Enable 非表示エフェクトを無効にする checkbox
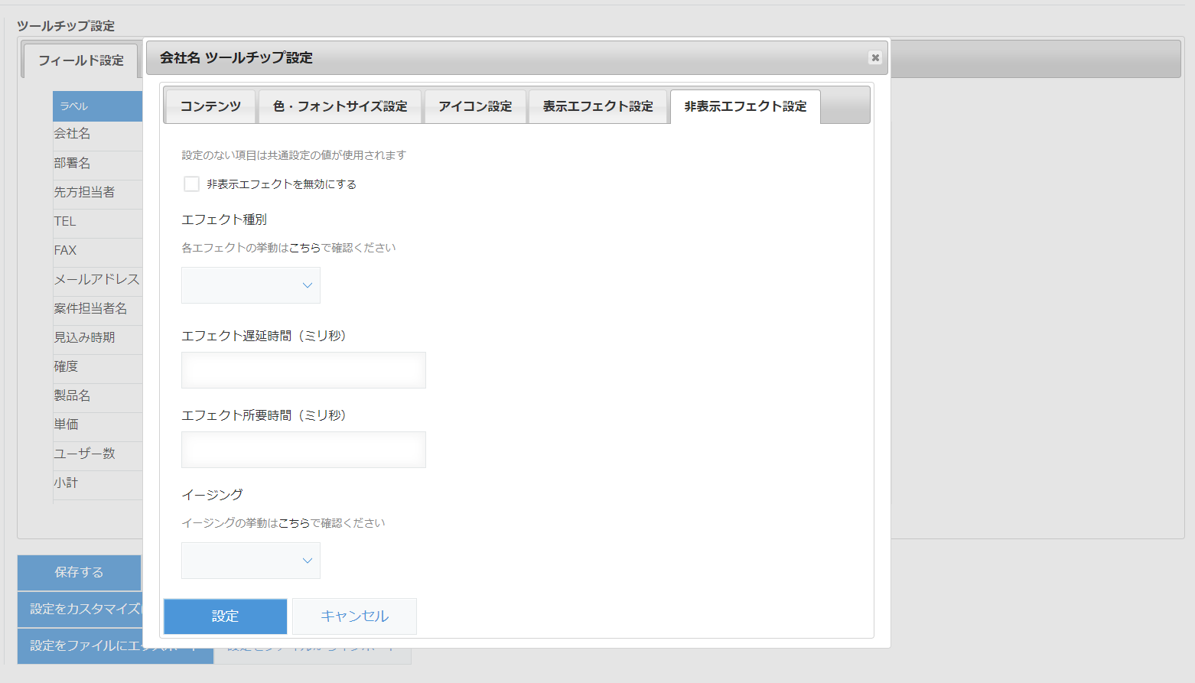The image size is (1195, 683). (191, 184)
